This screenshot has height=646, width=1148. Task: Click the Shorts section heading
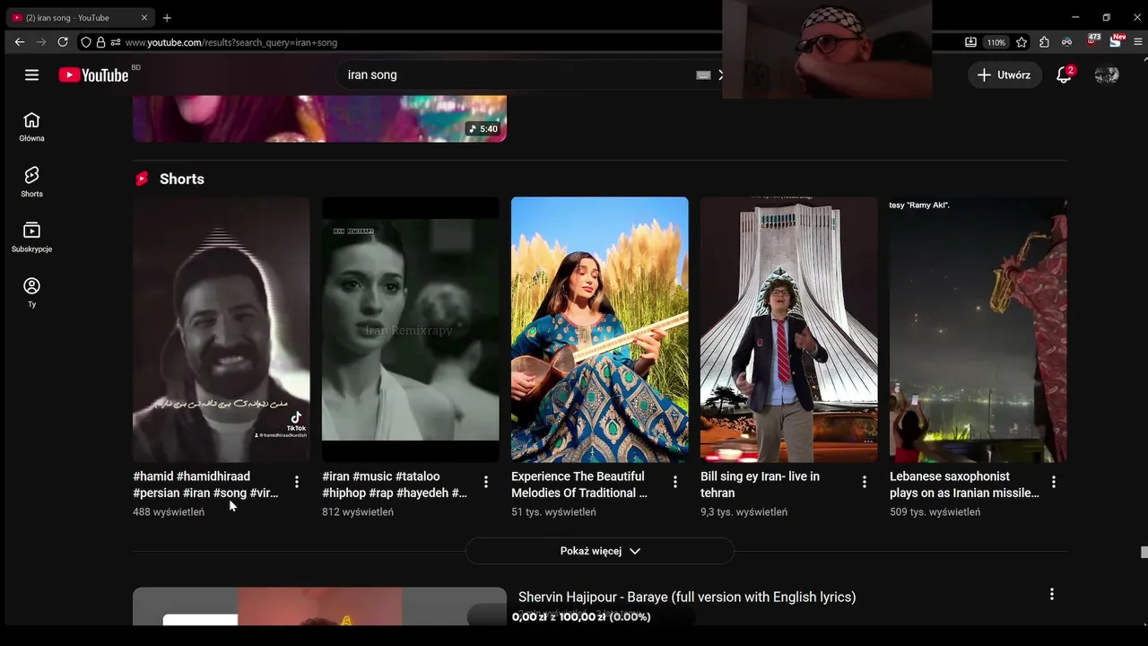[182, 179]
